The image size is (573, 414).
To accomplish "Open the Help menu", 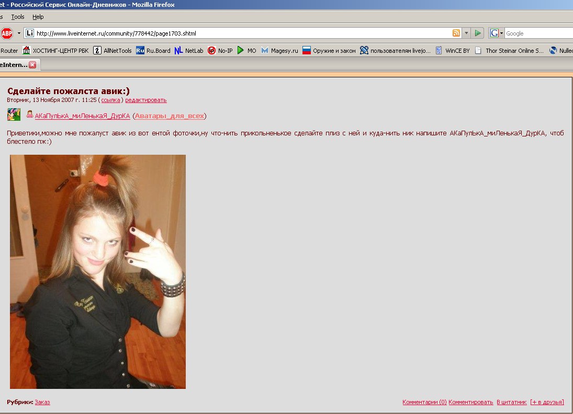I will 38,17.
